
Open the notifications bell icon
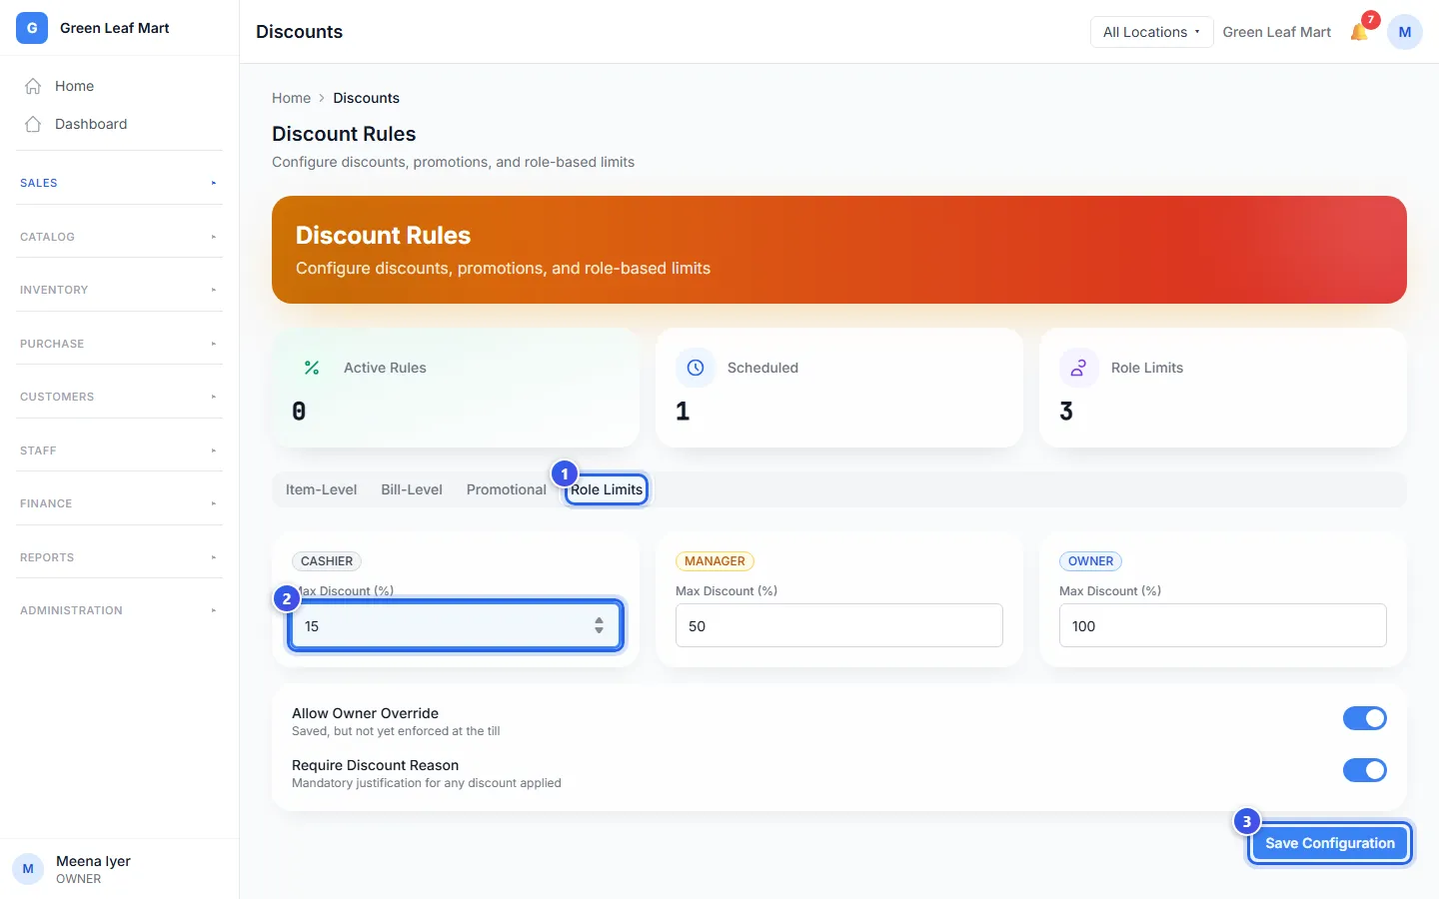[x=1359, y=32]
